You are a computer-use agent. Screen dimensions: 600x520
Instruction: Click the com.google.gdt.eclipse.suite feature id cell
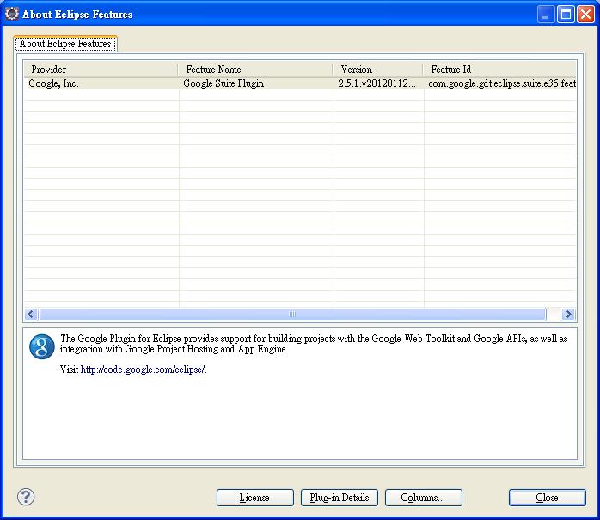point(502,83)
